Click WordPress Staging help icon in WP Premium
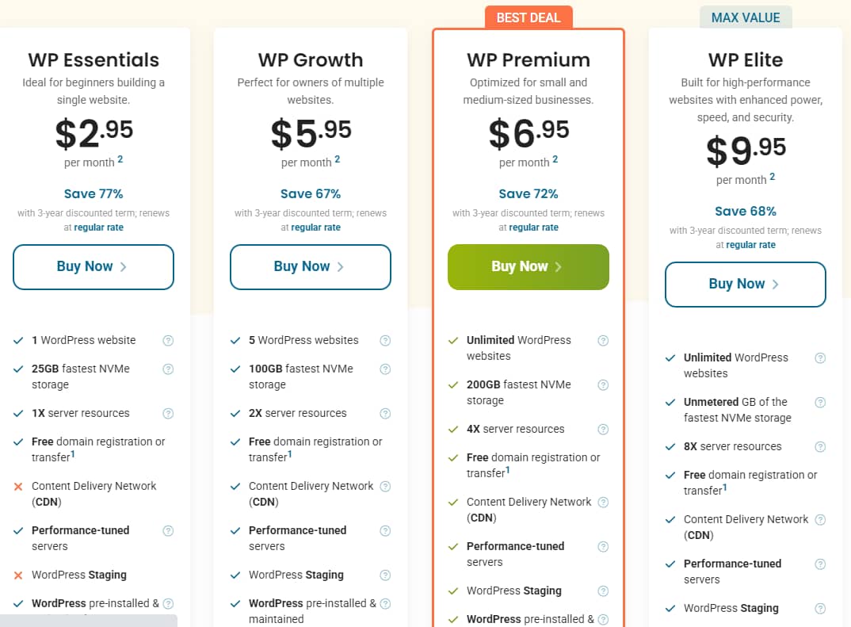 click(x=603, y=591)
